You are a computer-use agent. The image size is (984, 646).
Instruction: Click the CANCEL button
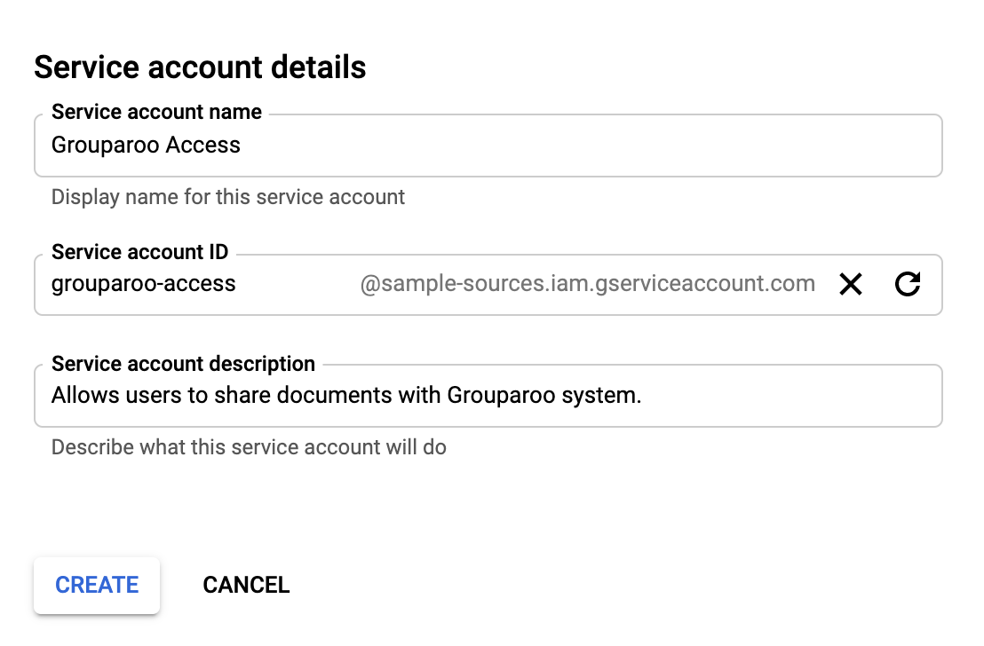(246, 585)
